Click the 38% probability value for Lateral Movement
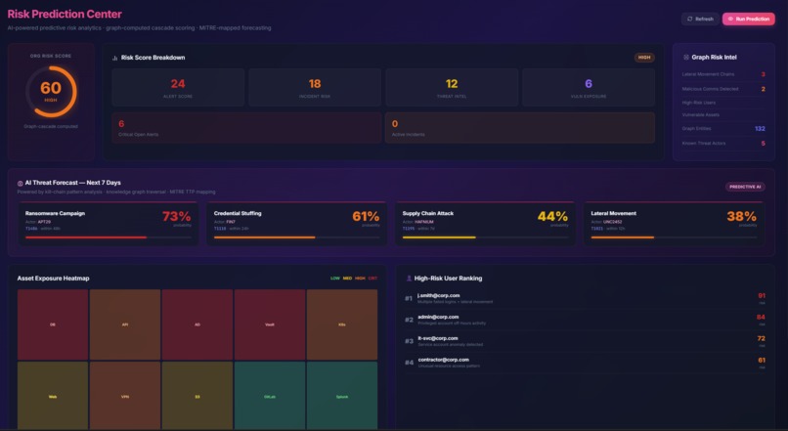The image size is (788, 431). coord(742,217)
